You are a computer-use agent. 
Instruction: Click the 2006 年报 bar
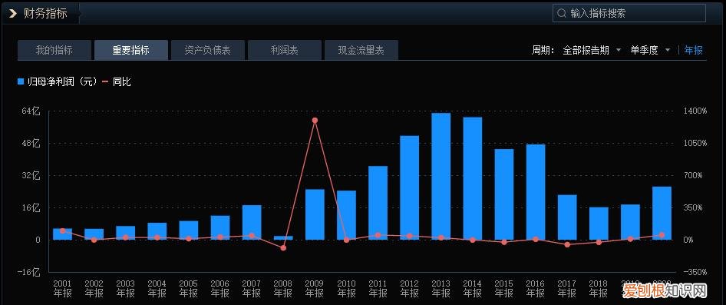pyautogui.click(x=220, y=227)
